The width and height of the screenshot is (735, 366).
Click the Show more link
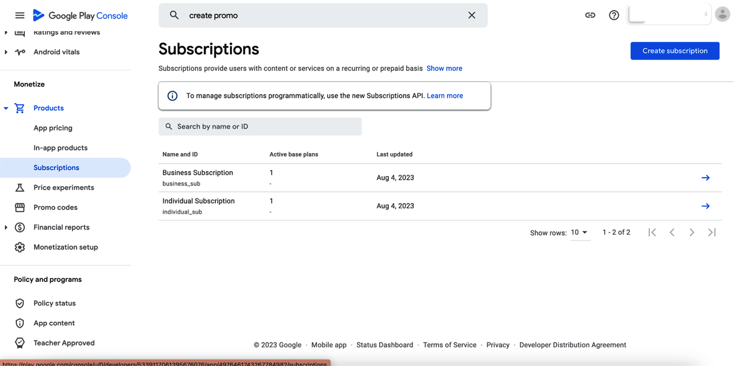(444, 69)
